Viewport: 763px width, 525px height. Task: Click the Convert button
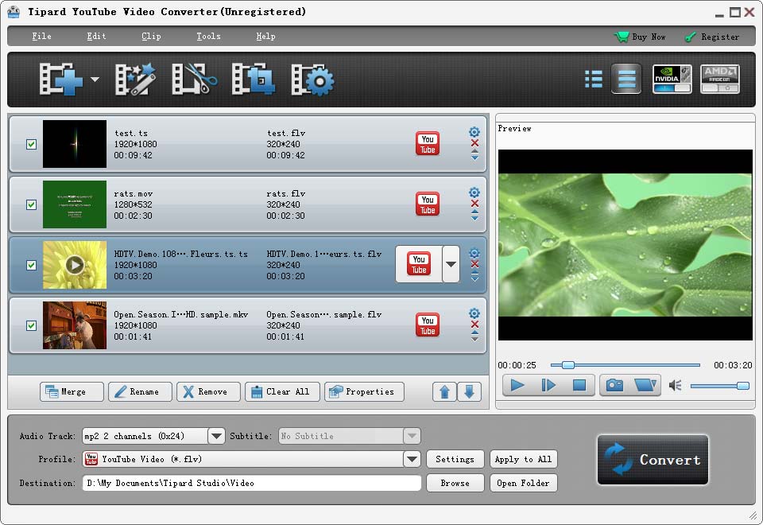coord(653,459)
